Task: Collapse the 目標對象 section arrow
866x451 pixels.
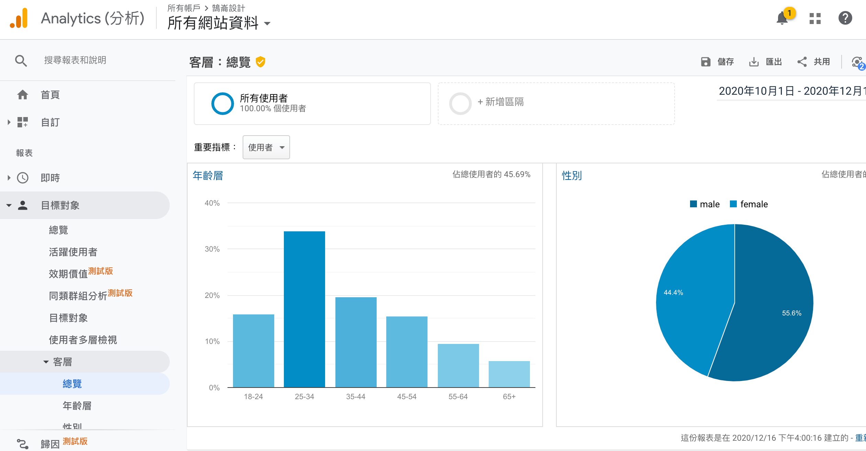Action: 9,205
